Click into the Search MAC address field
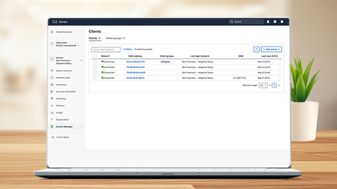The width and height of the screenshot is (337, 189). (105, 49)
